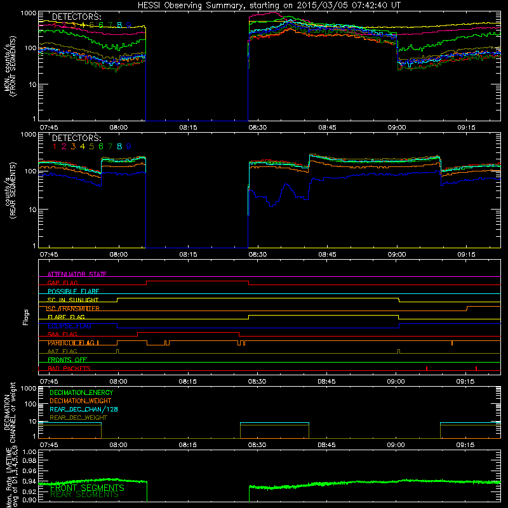The image size is (508, 508).
Task: Select detector 7 in rear segments legend
Action: (110, 147)
